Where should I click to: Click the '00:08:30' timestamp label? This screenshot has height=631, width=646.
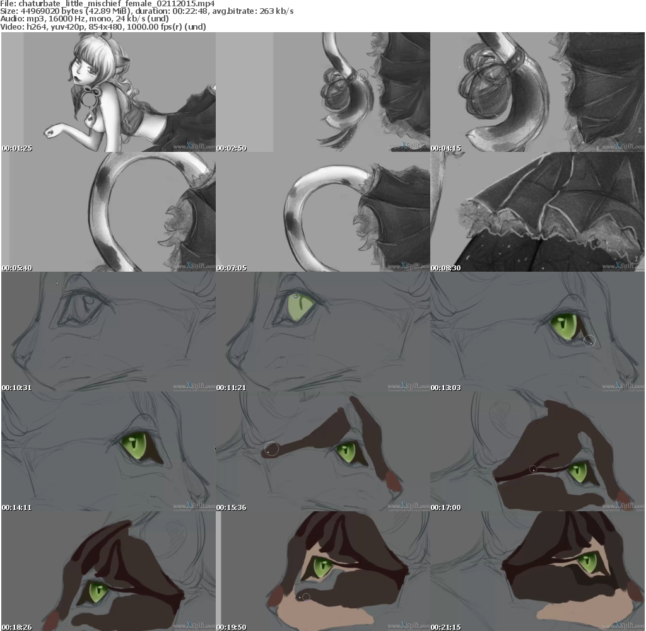(x=446, y=268)
